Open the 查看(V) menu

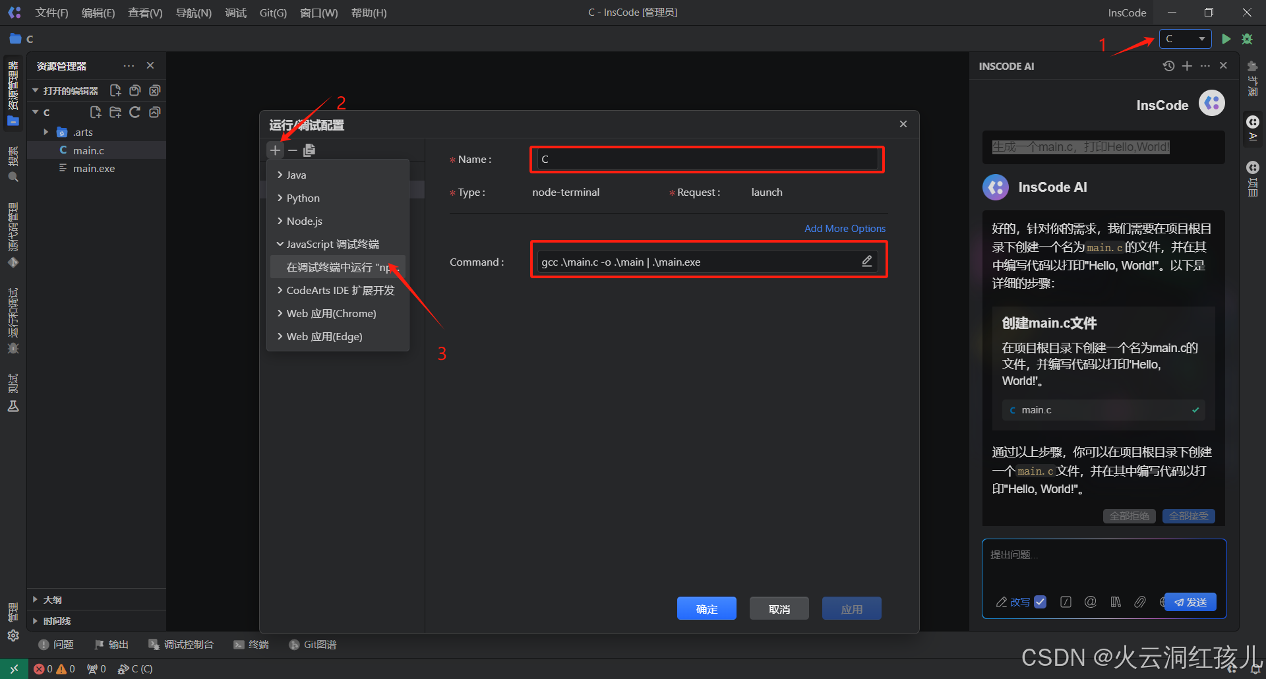point(145,13)
